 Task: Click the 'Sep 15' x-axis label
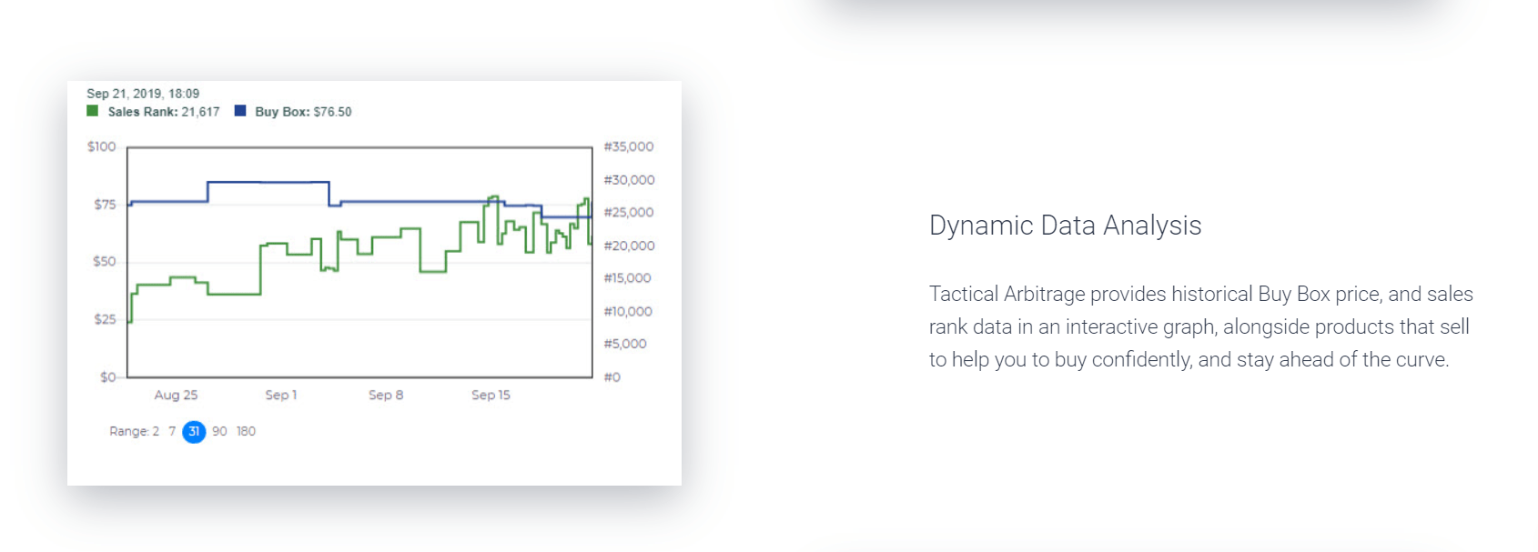491,395
